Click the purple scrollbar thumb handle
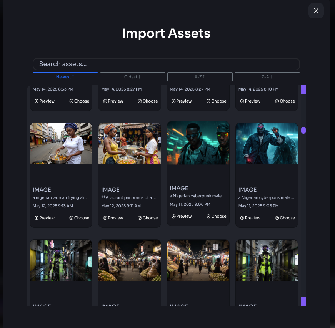The width and height of the screenshot is (335, 328). point(303,130)
